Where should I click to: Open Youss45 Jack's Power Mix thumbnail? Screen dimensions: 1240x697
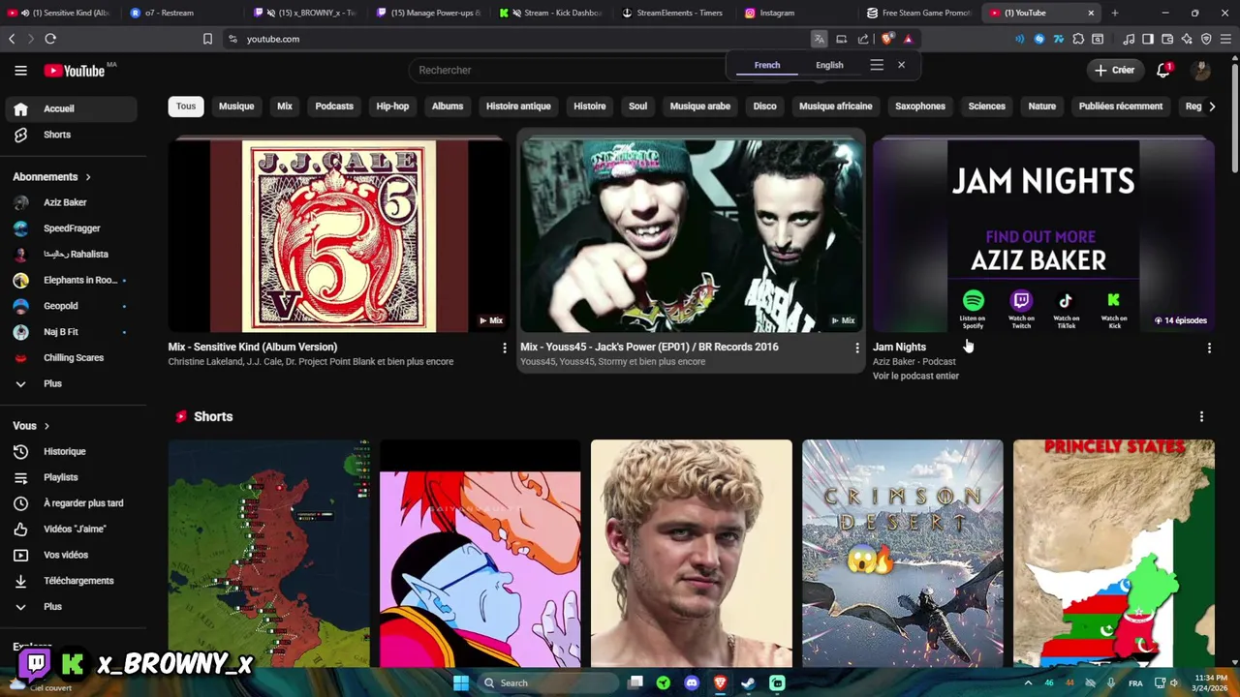[691, 235]
